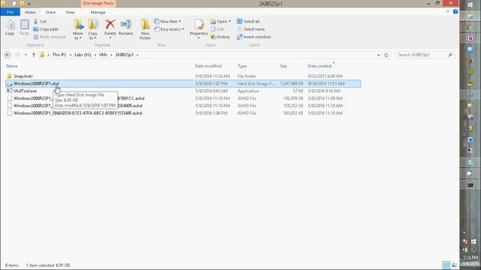The width and height of the screenshot is (481, 270).
Task: Create a New folder
Action: [x=145, y=29]
